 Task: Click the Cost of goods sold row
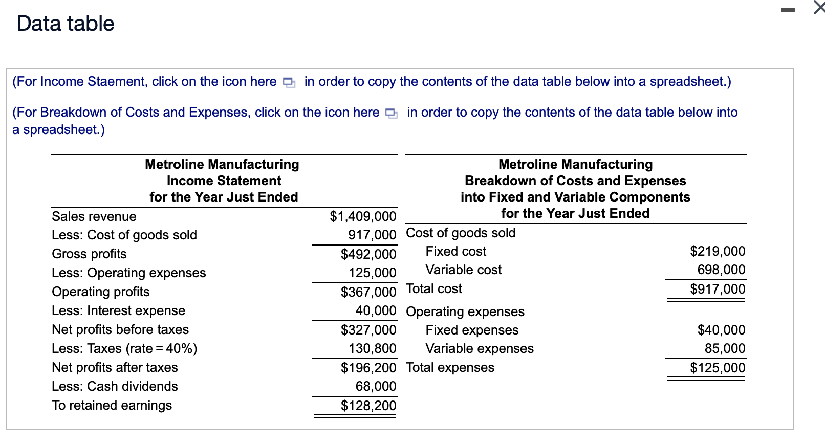(x=124, y=235)
